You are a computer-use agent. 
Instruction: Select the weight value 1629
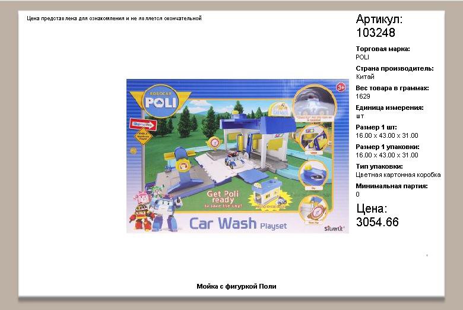363,96
